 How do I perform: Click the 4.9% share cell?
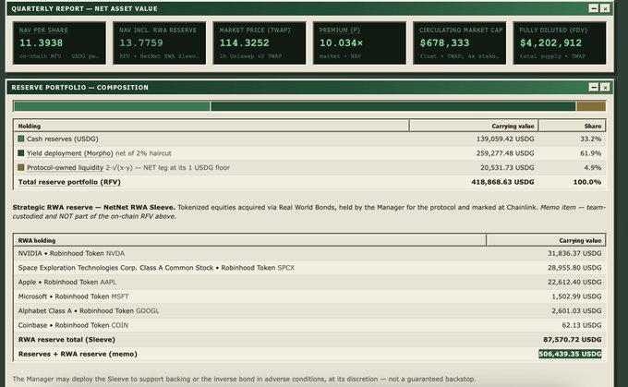[x=593, y=168]
